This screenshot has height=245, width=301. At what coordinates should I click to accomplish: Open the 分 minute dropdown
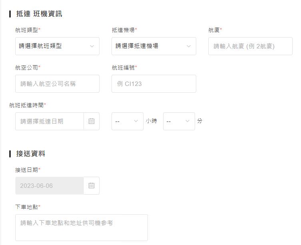pyautogui.click(x=179, y=122)
